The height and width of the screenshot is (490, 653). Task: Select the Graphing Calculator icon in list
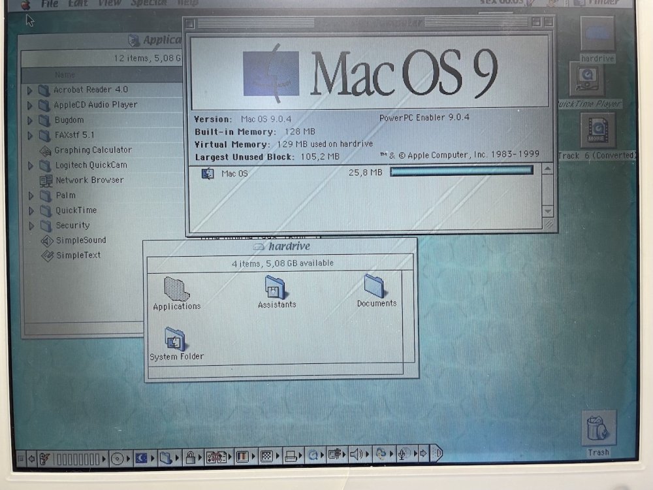46,150
